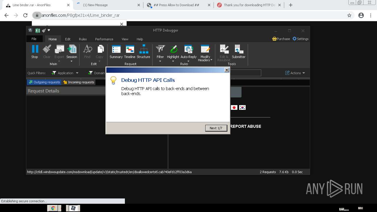Click the search field beside quick filters
This screenshot has width=377, height=212.
[245, 73]
